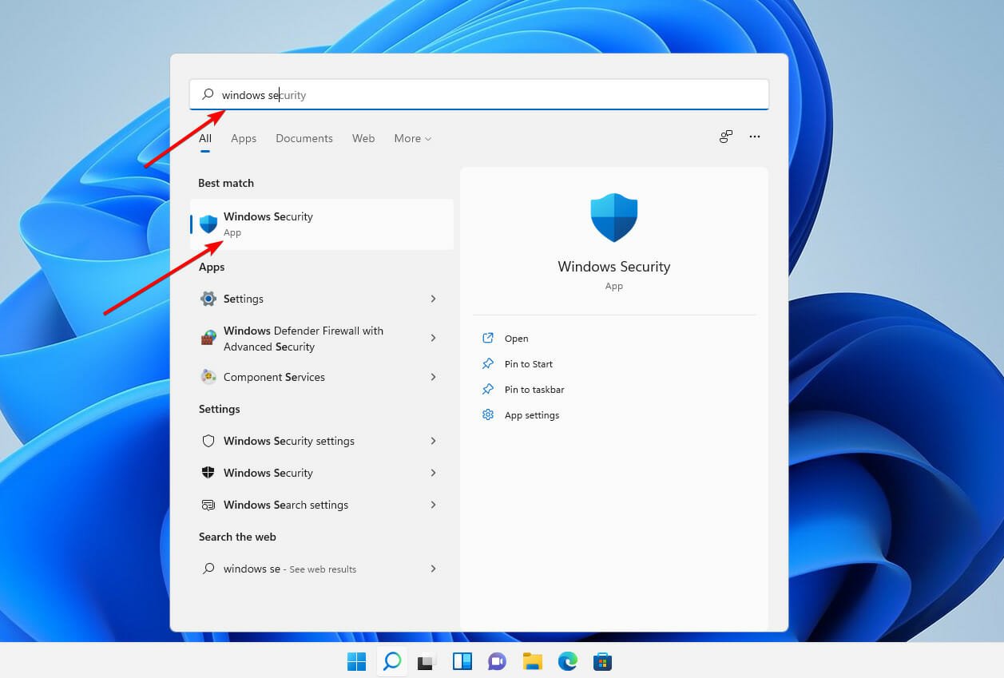
Task: Open the options ellipsis menu
Action: 754,137
